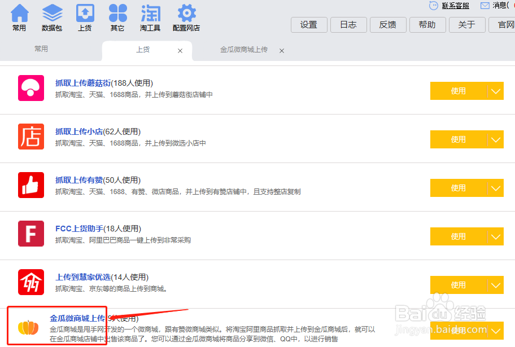
Task: Click the (62人使用) usage count
Action: click(122, 131)
